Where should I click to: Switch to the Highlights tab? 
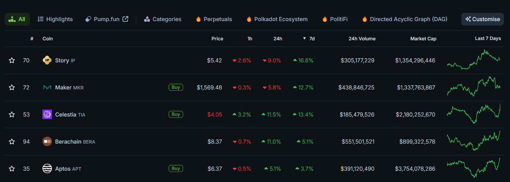click(55, 19)
